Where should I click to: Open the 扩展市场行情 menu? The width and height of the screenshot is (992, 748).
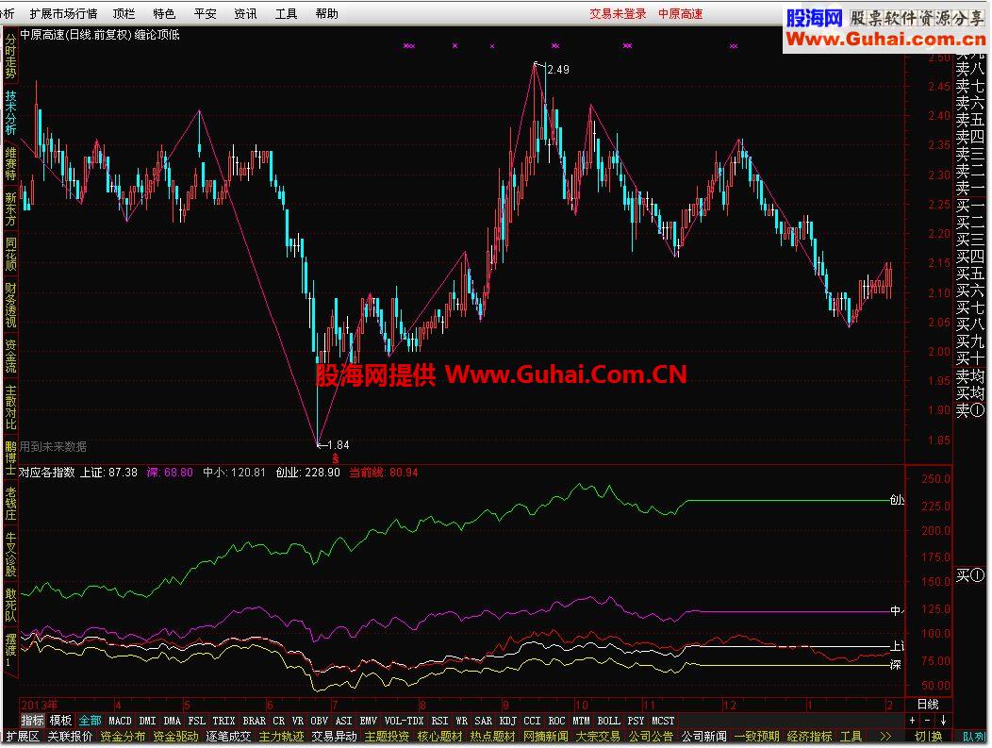point(63,13)
